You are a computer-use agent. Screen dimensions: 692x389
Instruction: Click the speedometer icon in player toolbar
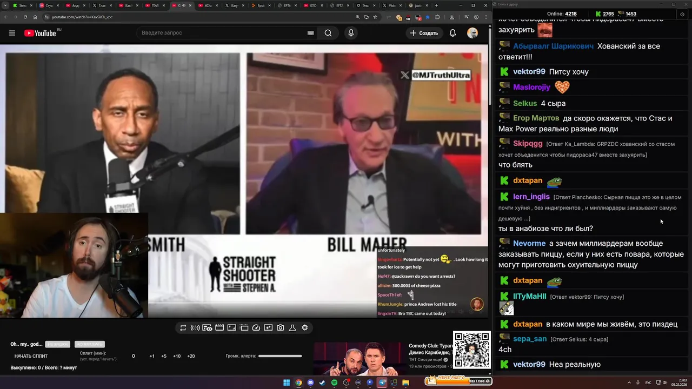click(256, 328)
